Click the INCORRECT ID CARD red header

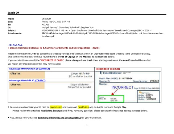pyautogui.click(x=108, y=69)
